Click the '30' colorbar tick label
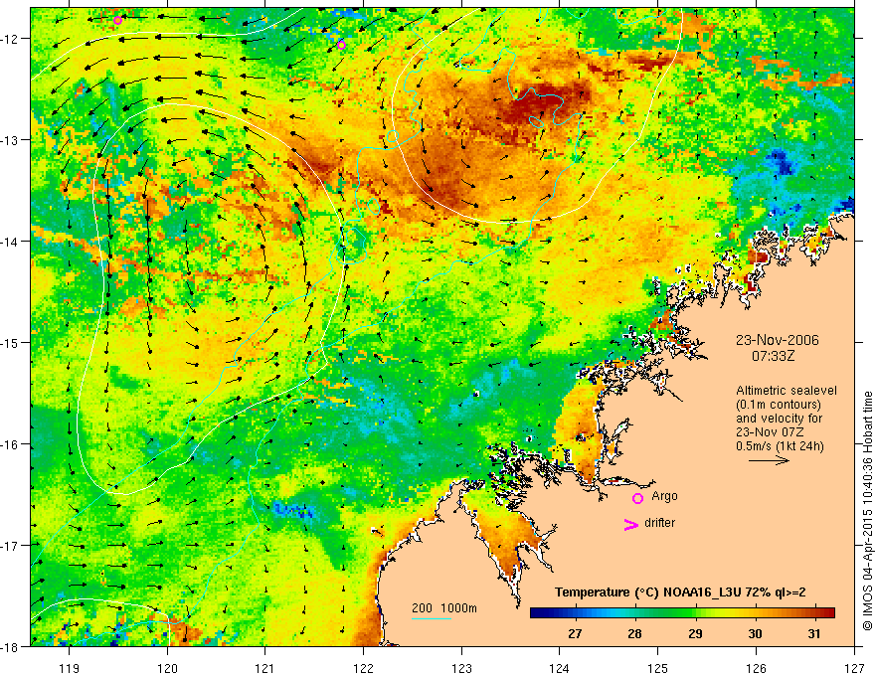Image resolution: width=875 pixels, height=676 pixels. pos(755,633)
